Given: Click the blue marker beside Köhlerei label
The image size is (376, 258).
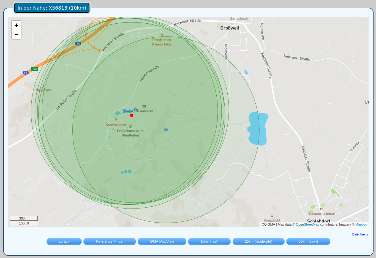Looking at the screenshot, I should (x=135, y=109).
